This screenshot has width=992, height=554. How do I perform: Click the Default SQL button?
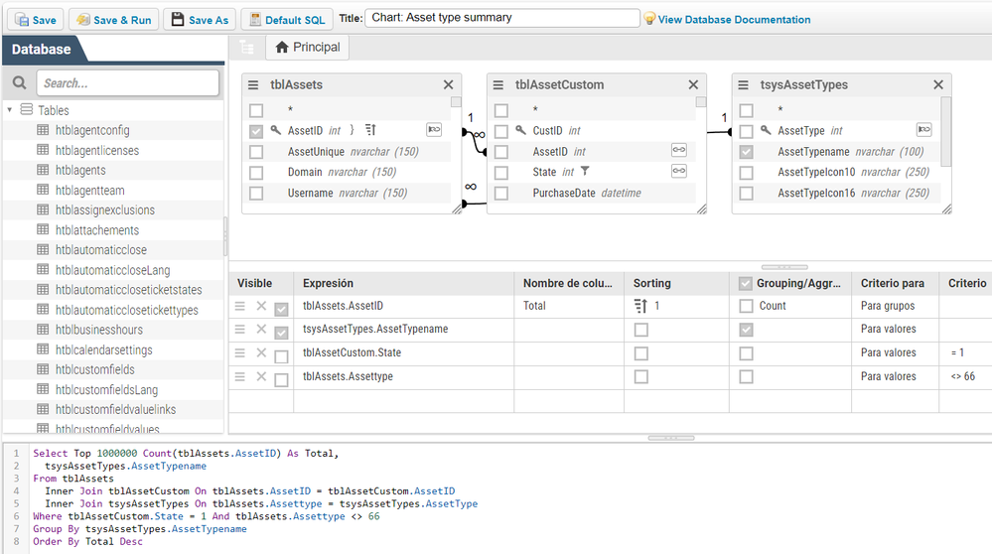[x=286, y=20]
